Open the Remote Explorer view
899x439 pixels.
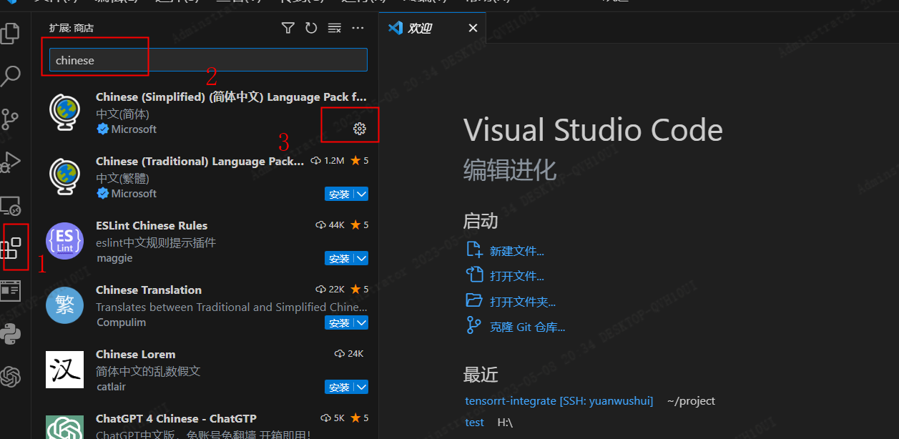tap(10, 206)
